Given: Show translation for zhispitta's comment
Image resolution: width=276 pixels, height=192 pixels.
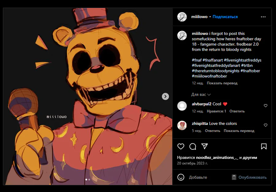Looking at the screenshot, I should (239, 131).
